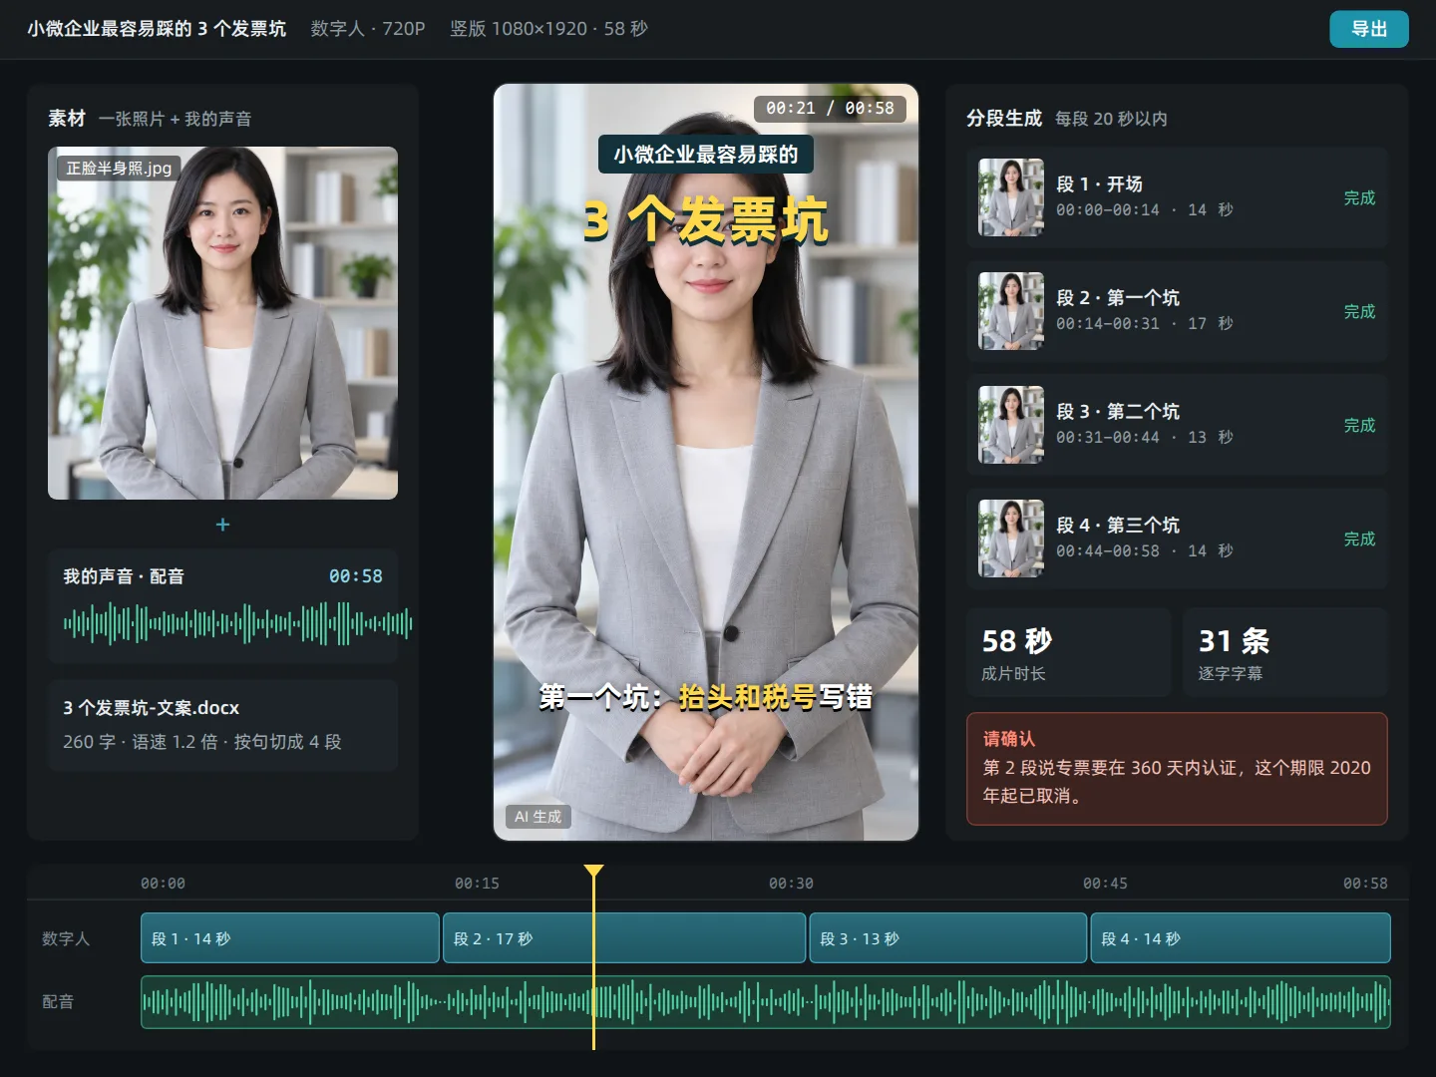Click the AI 生成 badge on preview

pyautogui.click(x=538, y=817)
